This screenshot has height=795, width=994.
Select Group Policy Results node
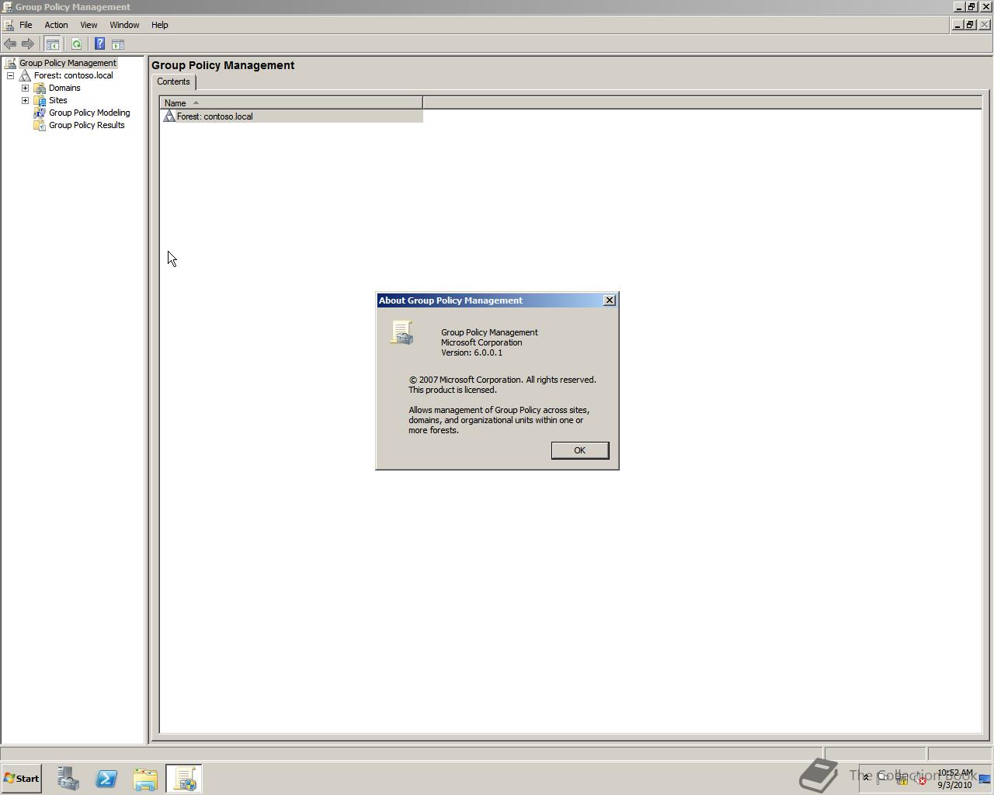coord(86,125)
